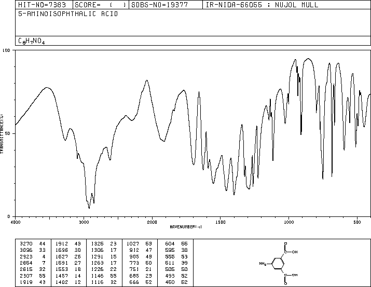This screenshot has width=371, height=287.
Task: Click the NH2 group in the structure
Action: 263,264
